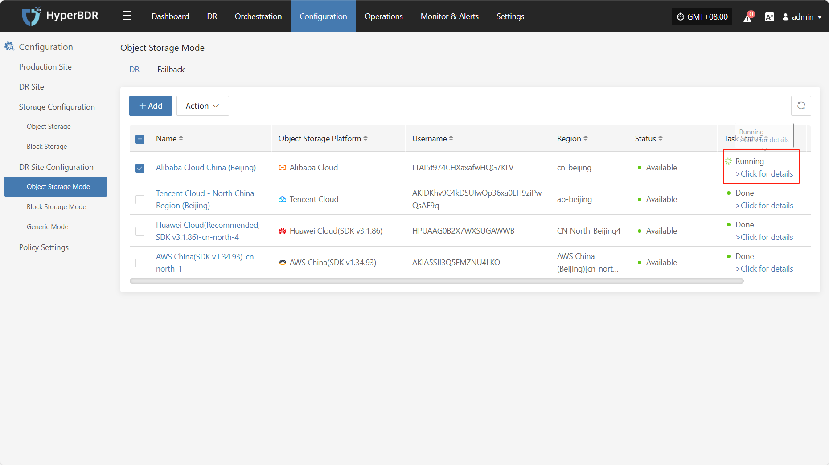
Task: Sort by Status column arrows
Action: tap(661, 139)
